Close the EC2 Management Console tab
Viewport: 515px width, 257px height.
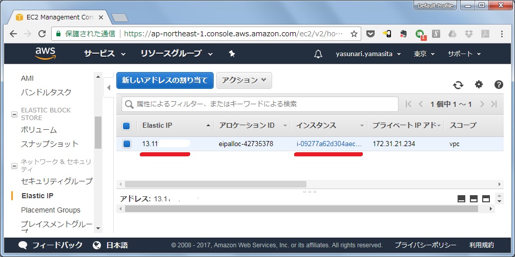101,17
